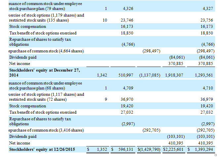Select "Stockholders' equity at December 27," heading
Screen dimensions: 224x166
click(45, 70)
